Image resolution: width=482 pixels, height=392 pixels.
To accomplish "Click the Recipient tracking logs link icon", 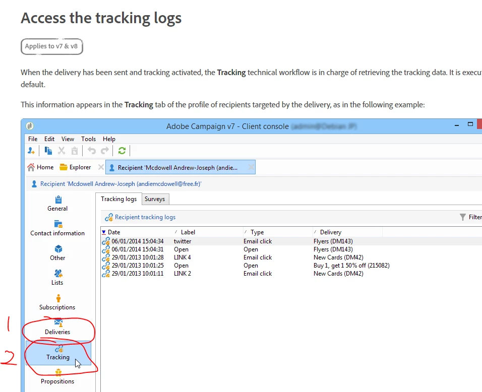I will [109, 217].
